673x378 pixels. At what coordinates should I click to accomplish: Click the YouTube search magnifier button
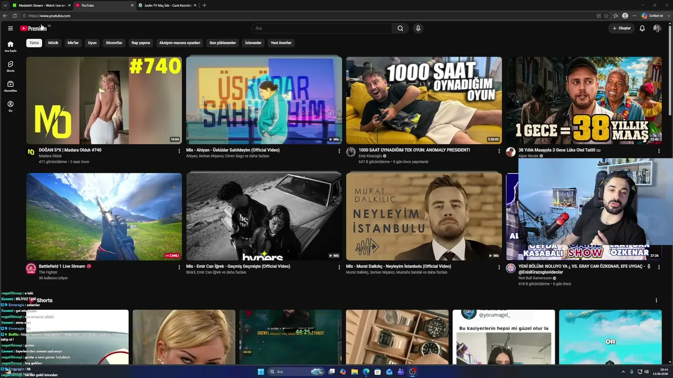400,28
